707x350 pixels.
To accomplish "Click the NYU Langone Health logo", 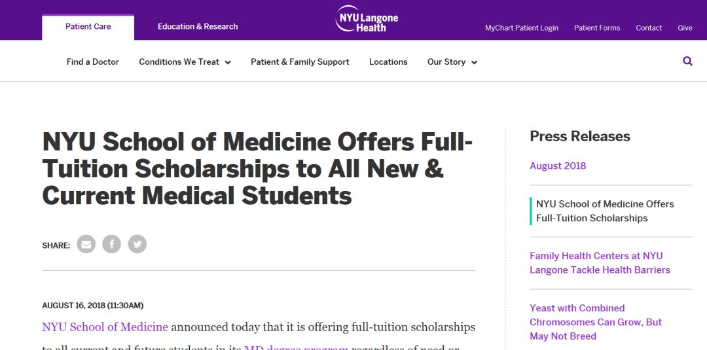I will coord(367,19).
